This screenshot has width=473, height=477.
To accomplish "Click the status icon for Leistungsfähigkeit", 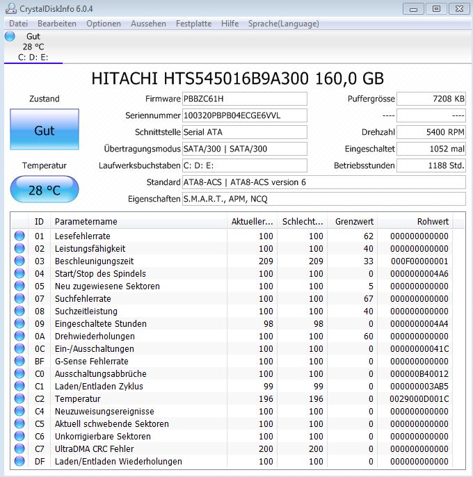I will (x=19, y=248).
